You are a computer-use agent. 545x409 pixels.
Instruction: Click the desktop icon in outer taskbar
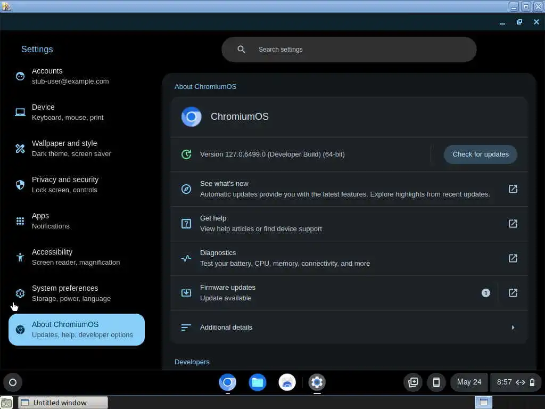6,403
